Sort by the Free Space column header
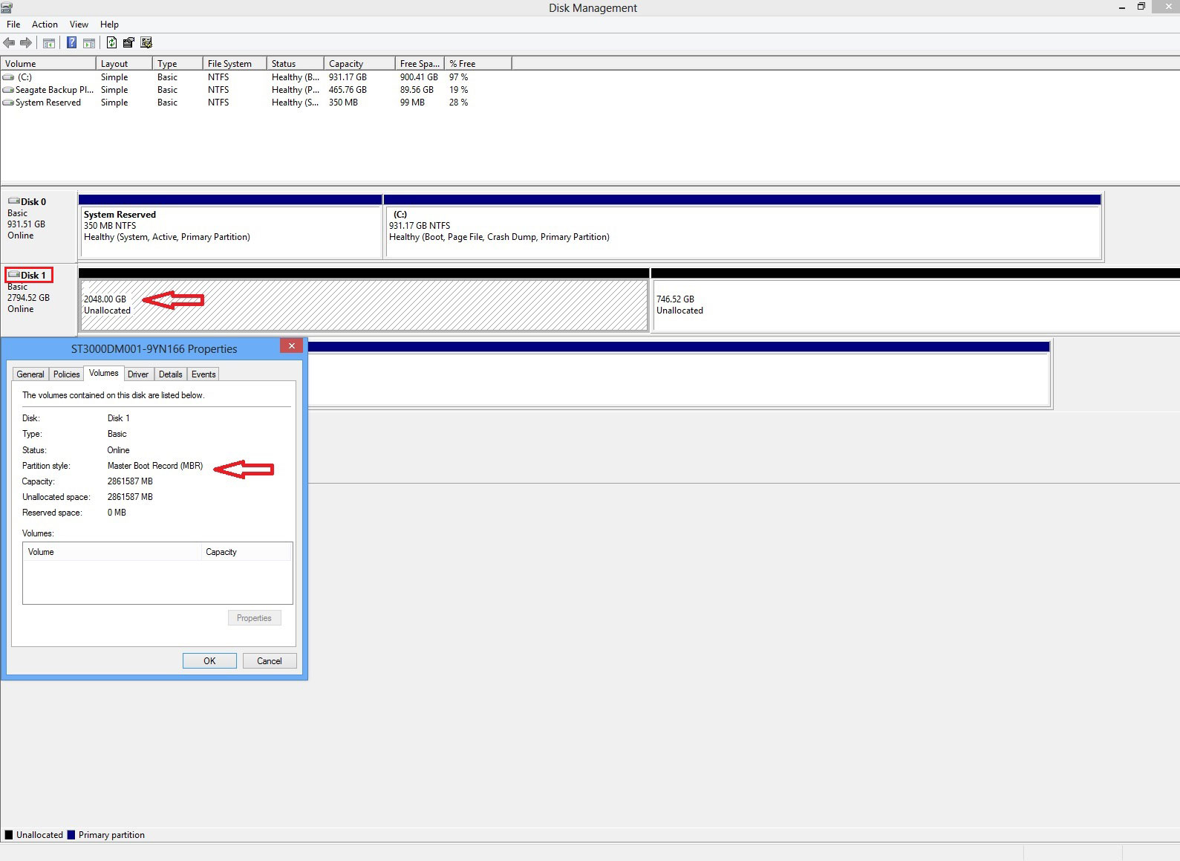This screenshot has width=1180, height=861. point(420,64)
